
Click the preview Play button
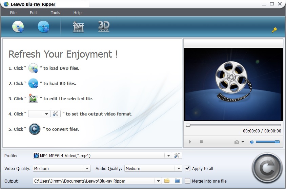pyautogui.click(x=190, y=142)
